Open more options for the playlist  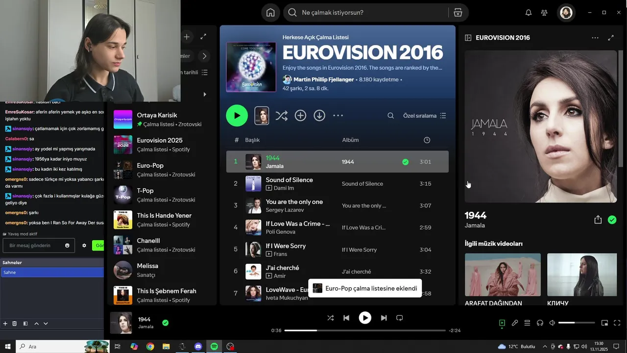(x=338, y=116)
